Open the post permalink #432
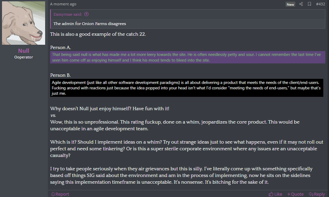This screenshot has width=329, height=197. [x=320, y=4]
